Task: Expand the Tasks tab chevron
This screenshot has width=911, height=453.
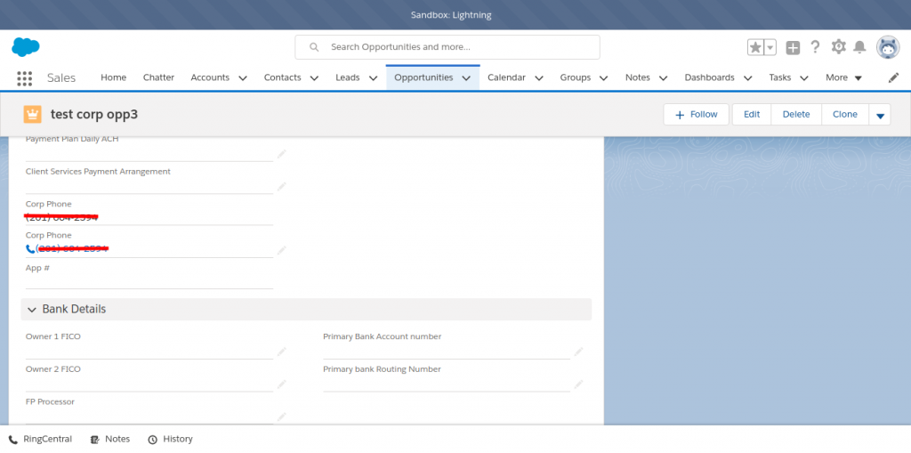Action: point(804,78)
